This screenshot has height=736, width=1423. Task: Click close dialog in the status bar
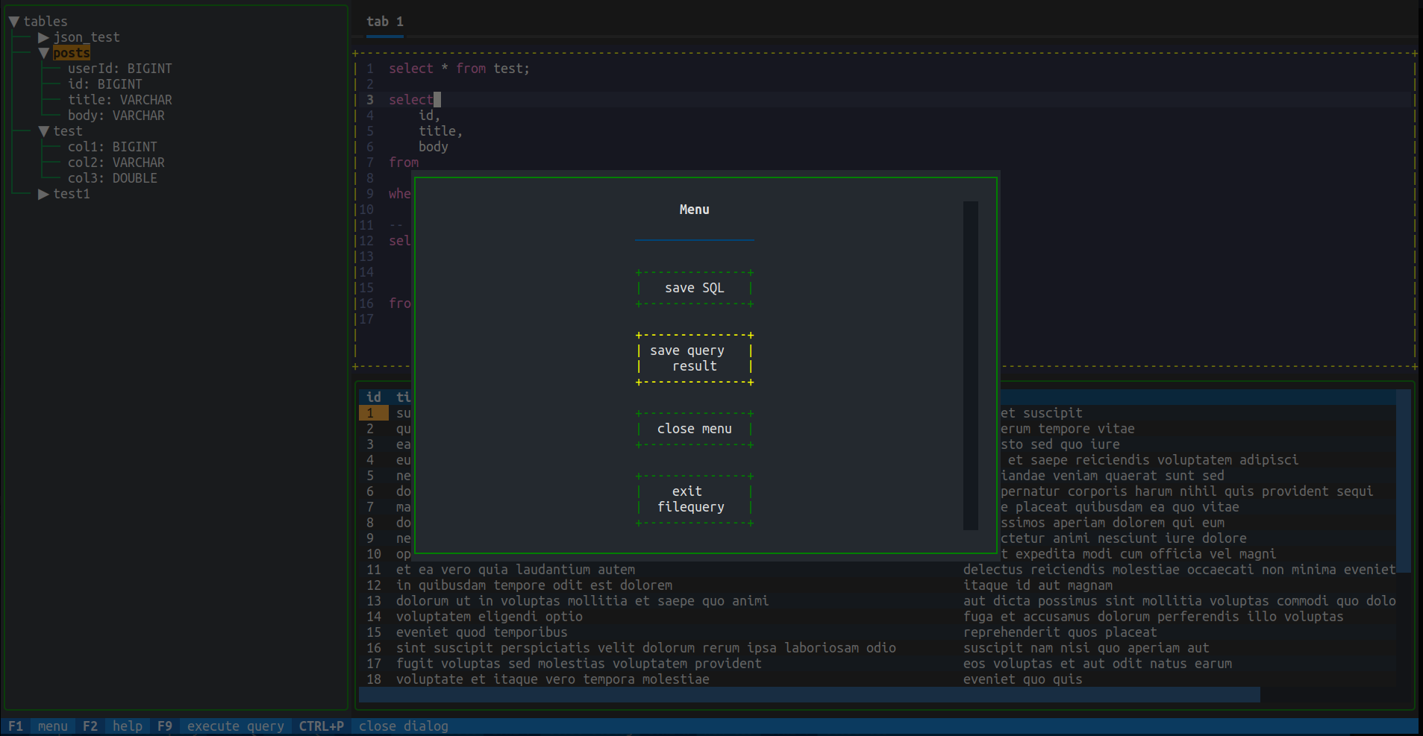(x=402, y=726)
